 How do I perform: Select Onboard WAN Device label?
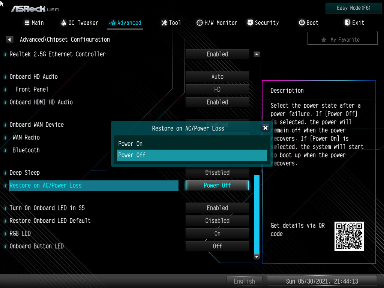[x=37, y=124]
